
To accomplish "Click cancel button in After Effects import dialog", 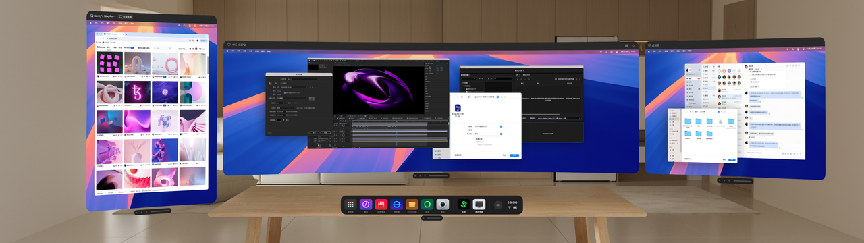I will tap(504, 155).
